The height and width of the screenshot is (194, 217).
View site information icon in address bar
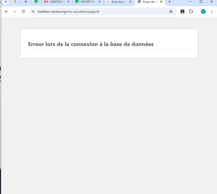pyautogui.click(x=33, y=12)
